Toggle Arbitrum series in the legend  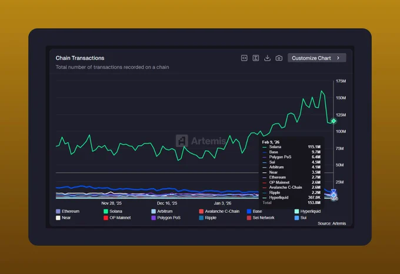coord(162,211)
